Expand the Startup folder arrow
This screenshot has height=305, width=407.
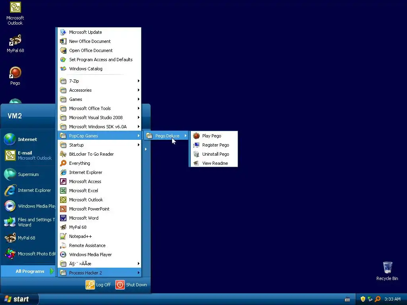(x=139, y=145)
